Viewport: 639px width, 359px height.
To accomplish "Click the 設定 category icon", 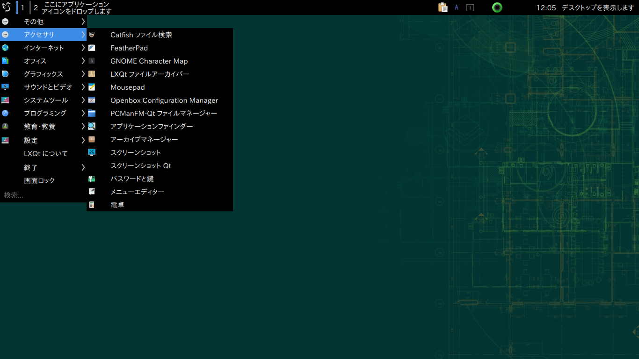I will (5, 140).
